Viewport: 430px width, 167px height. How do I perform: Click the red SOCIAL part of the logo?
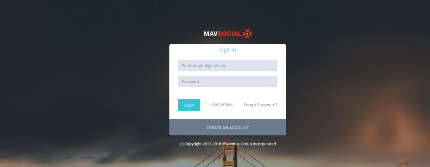229,34
